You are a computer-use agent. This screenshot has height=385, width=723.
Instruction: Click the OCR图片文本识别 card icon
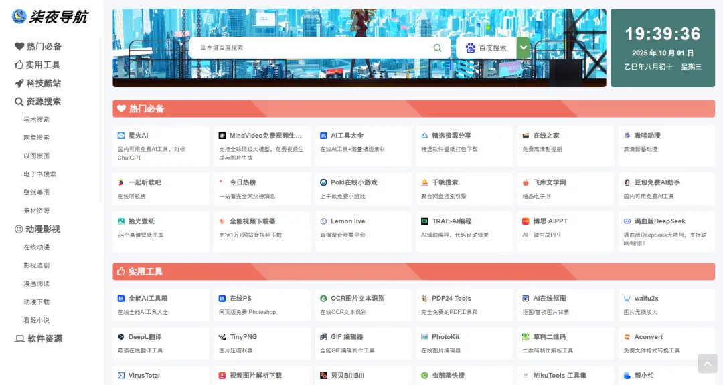(323, 298)
